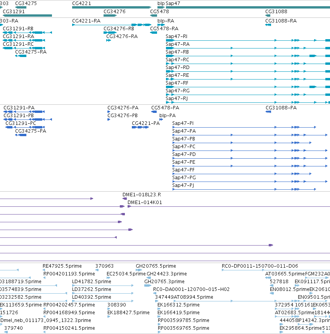Click the blp gene label

(161, 3)
